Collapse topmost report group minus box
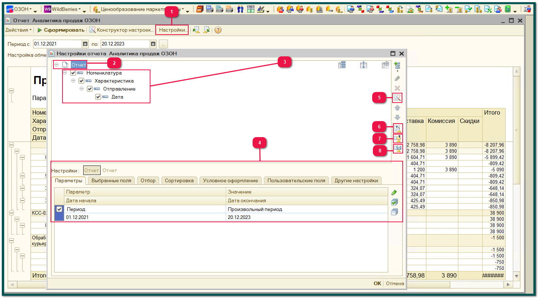Viewport: 539px width, 299px height. [x=11, y=91]
